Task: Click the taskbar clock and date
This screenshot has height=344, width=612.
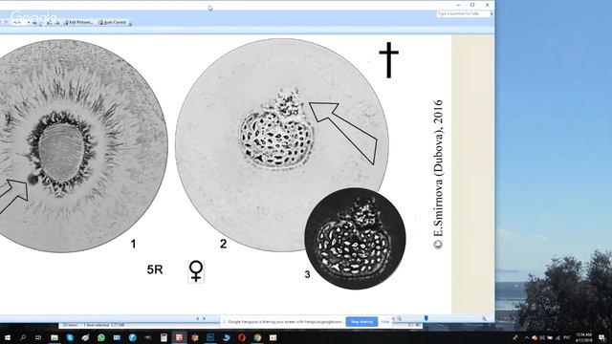Action: [583, 337]
